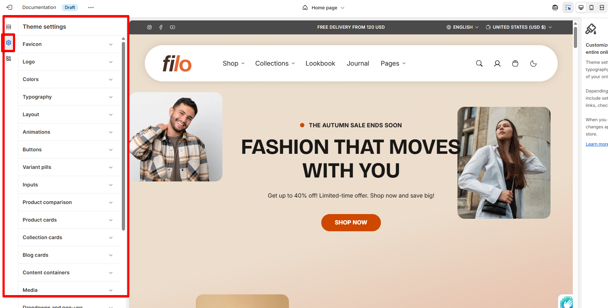The width and height of the screenshot is (608, 308).
Task: Open the shopping cart icon
Action: (515, 63)
